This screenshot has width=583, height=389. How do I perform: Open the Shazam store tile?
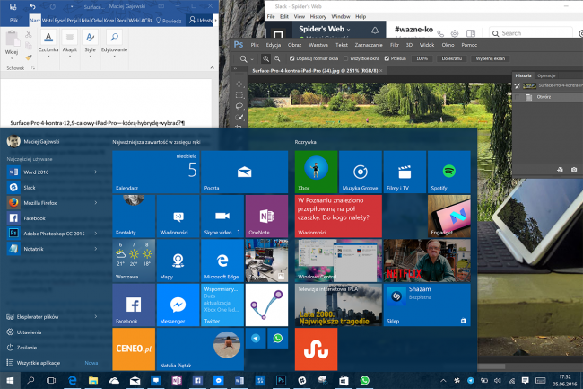427,305
